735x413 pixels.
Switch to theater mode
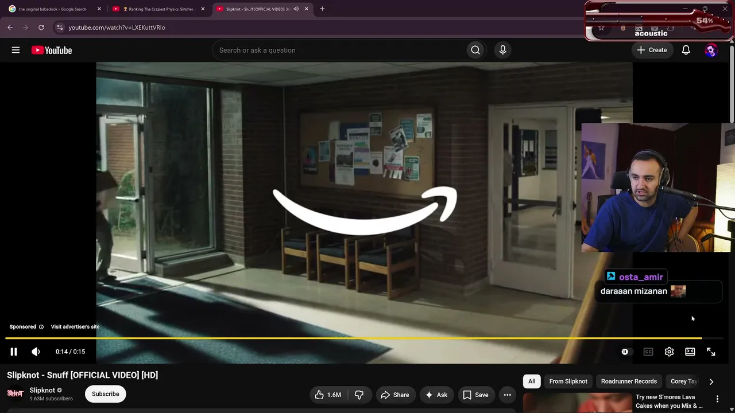(690, 352)
